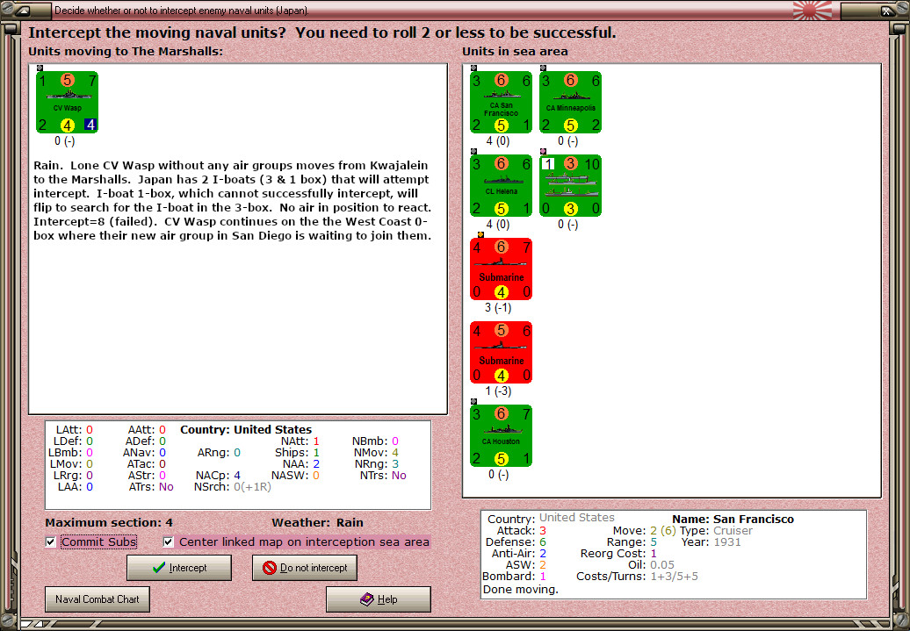Click the Rain scenario description text
The image size is (910, 631).
point(232,200)
